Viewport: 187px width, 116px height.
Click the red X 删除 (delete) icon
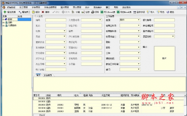coord(43,12)
